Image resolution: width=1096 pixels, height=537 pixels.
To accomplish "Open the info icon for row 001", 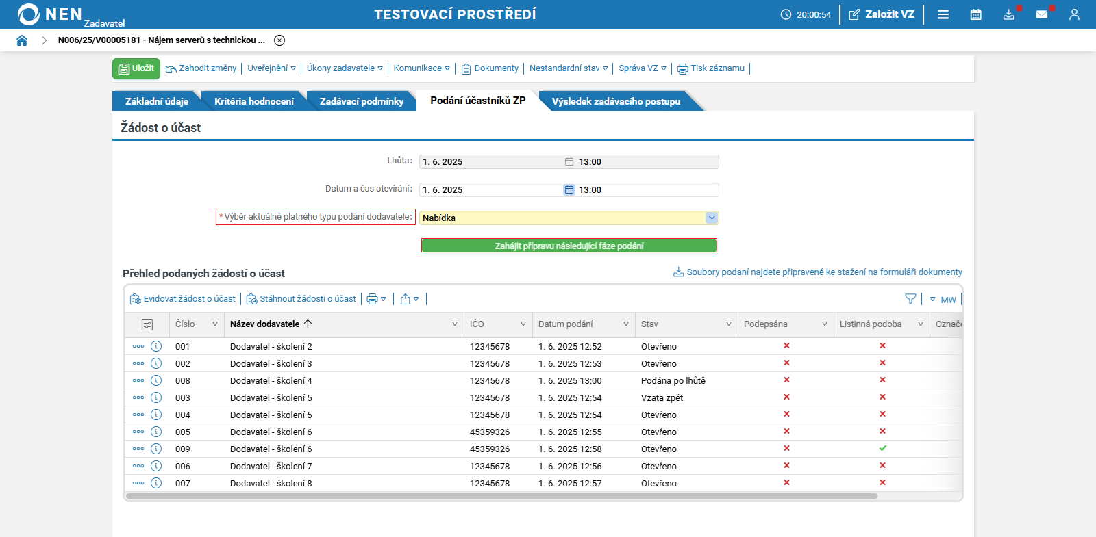I will (x=156, y=346).
